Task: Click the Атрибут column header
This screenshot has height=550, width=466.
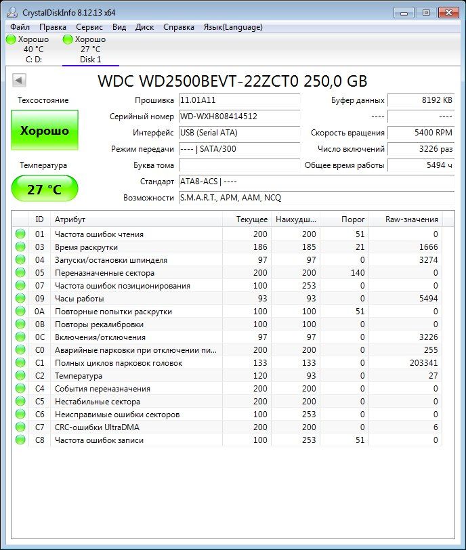Action: click(136, 219)
